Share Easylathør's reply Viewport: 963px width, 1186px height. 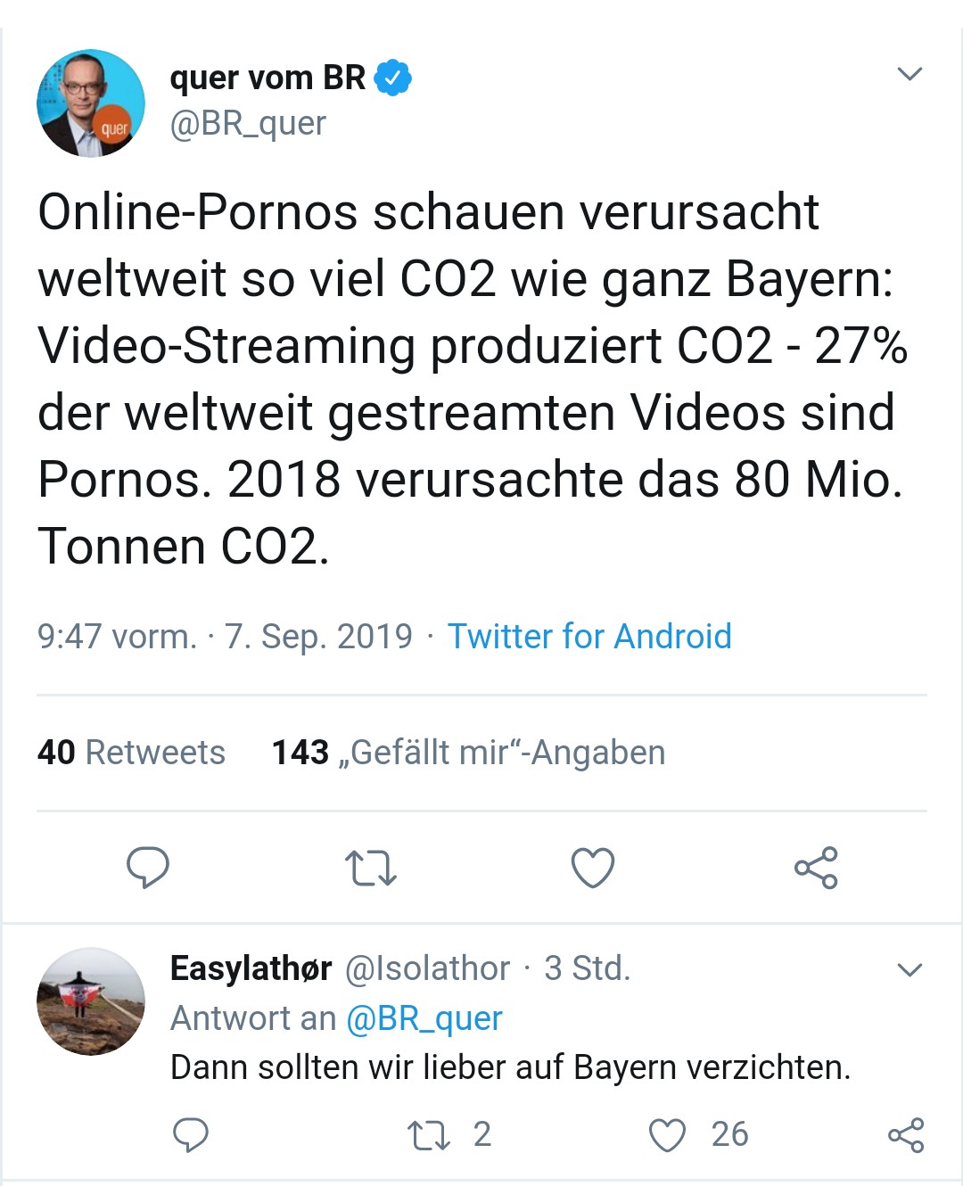pos(906,1135)
